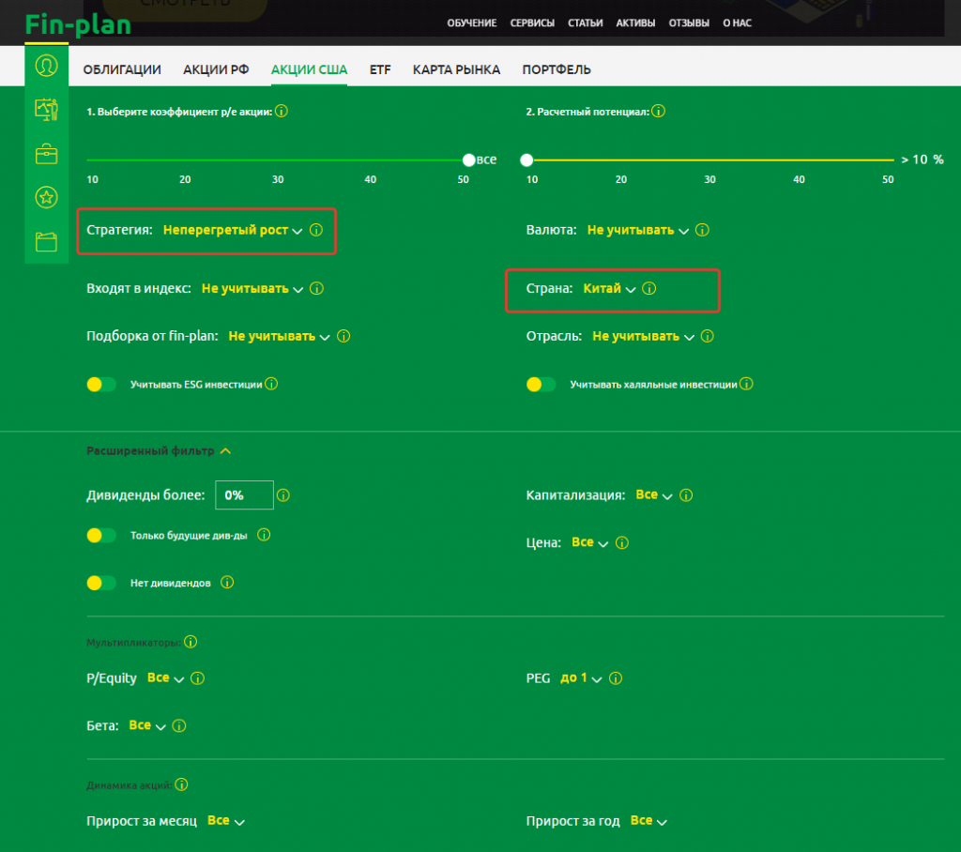The width and height of the screenshot is (961, 852).
Task: Open the Стратегия dropdown
Action: click(232, 230)
